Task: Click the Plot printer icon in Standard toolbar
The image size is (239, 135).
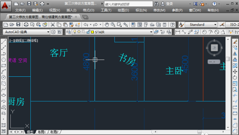Action: [x=26, y=24]
